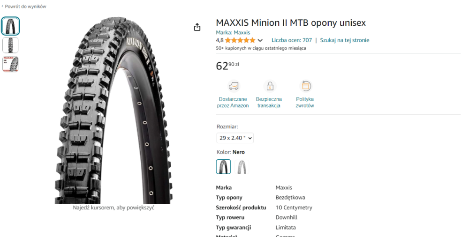Select the first tire thumbnail
469x237 pixels.
tap(10, 26)
